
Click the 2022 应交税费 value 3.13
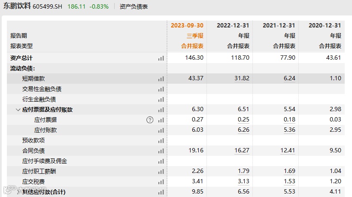(243, 181)
